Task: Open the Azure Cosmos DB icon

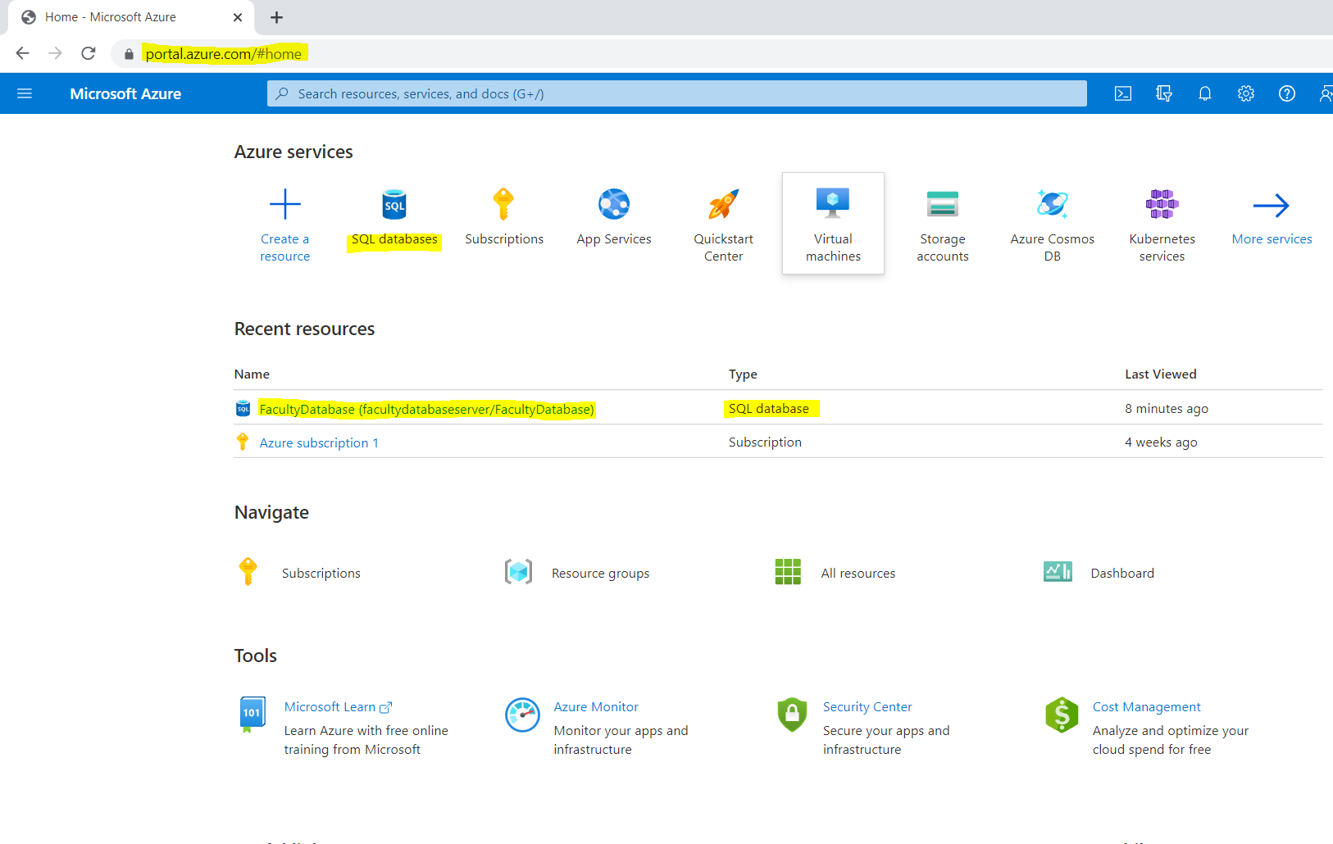Action: pyautogui.click(x=1053, y=204)
